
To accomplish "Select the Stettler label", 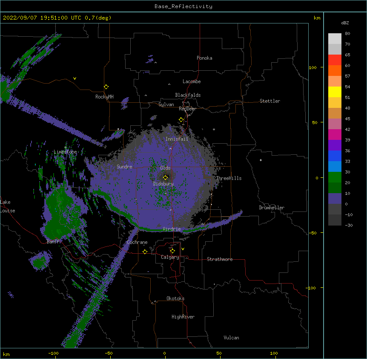I will point(270,101).
